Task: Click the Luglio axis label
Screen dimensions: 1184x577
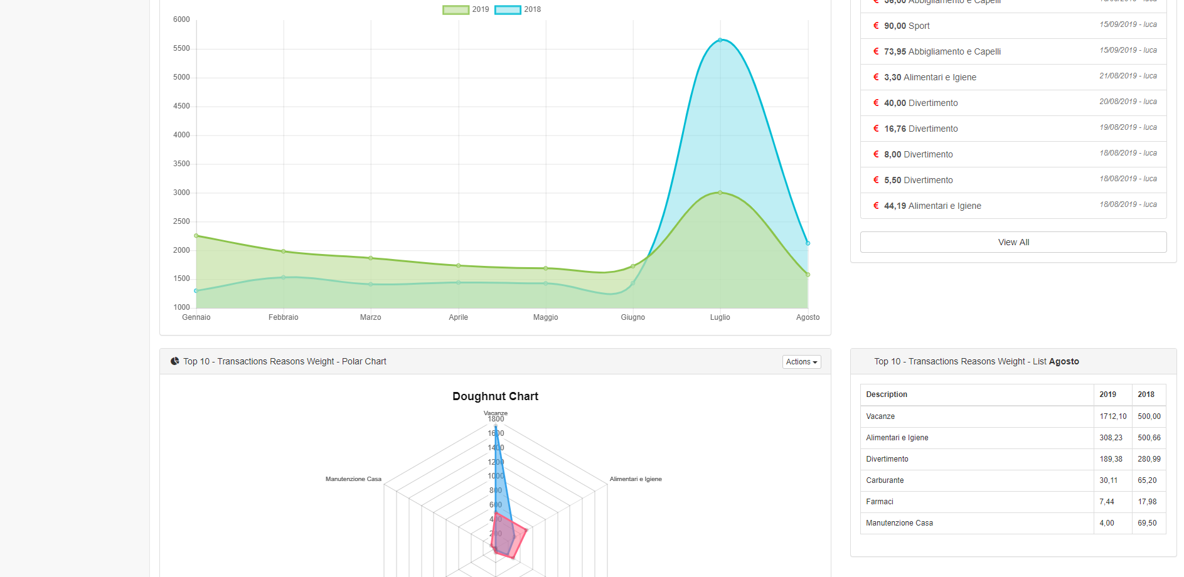Action: click(720, 317)
